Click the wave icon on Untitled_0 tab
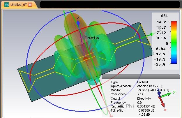 click(7, 5)
